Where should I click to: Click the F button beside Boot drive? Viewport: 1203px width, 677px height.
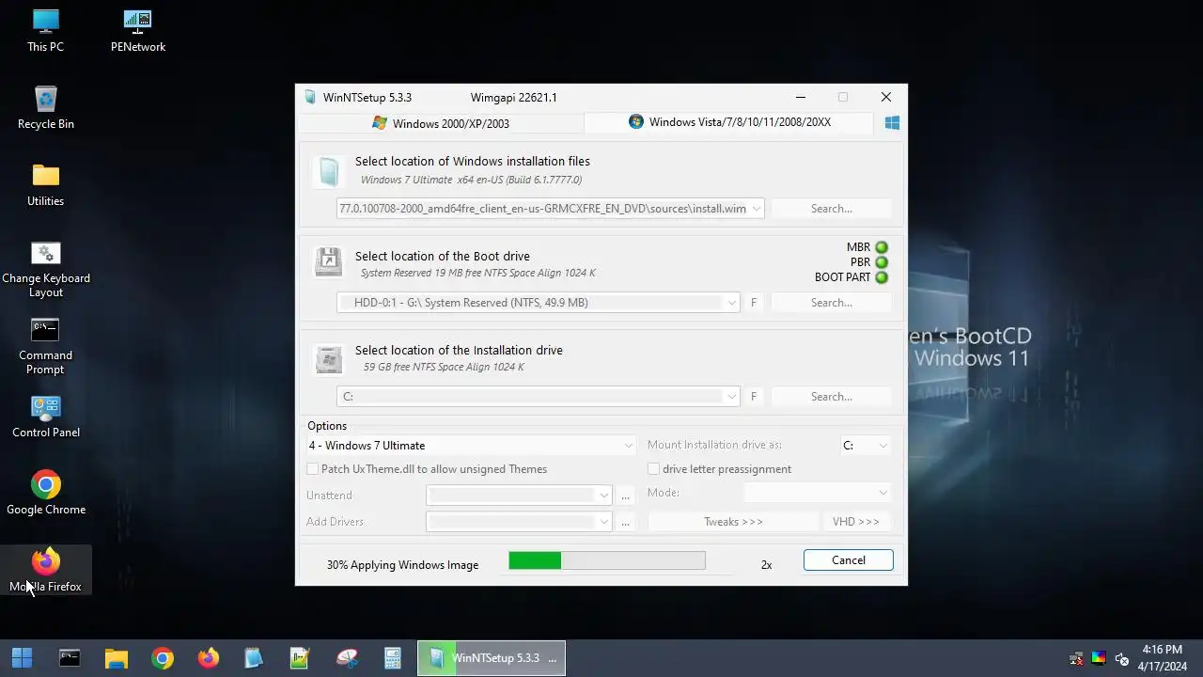(x=754, y=303)
